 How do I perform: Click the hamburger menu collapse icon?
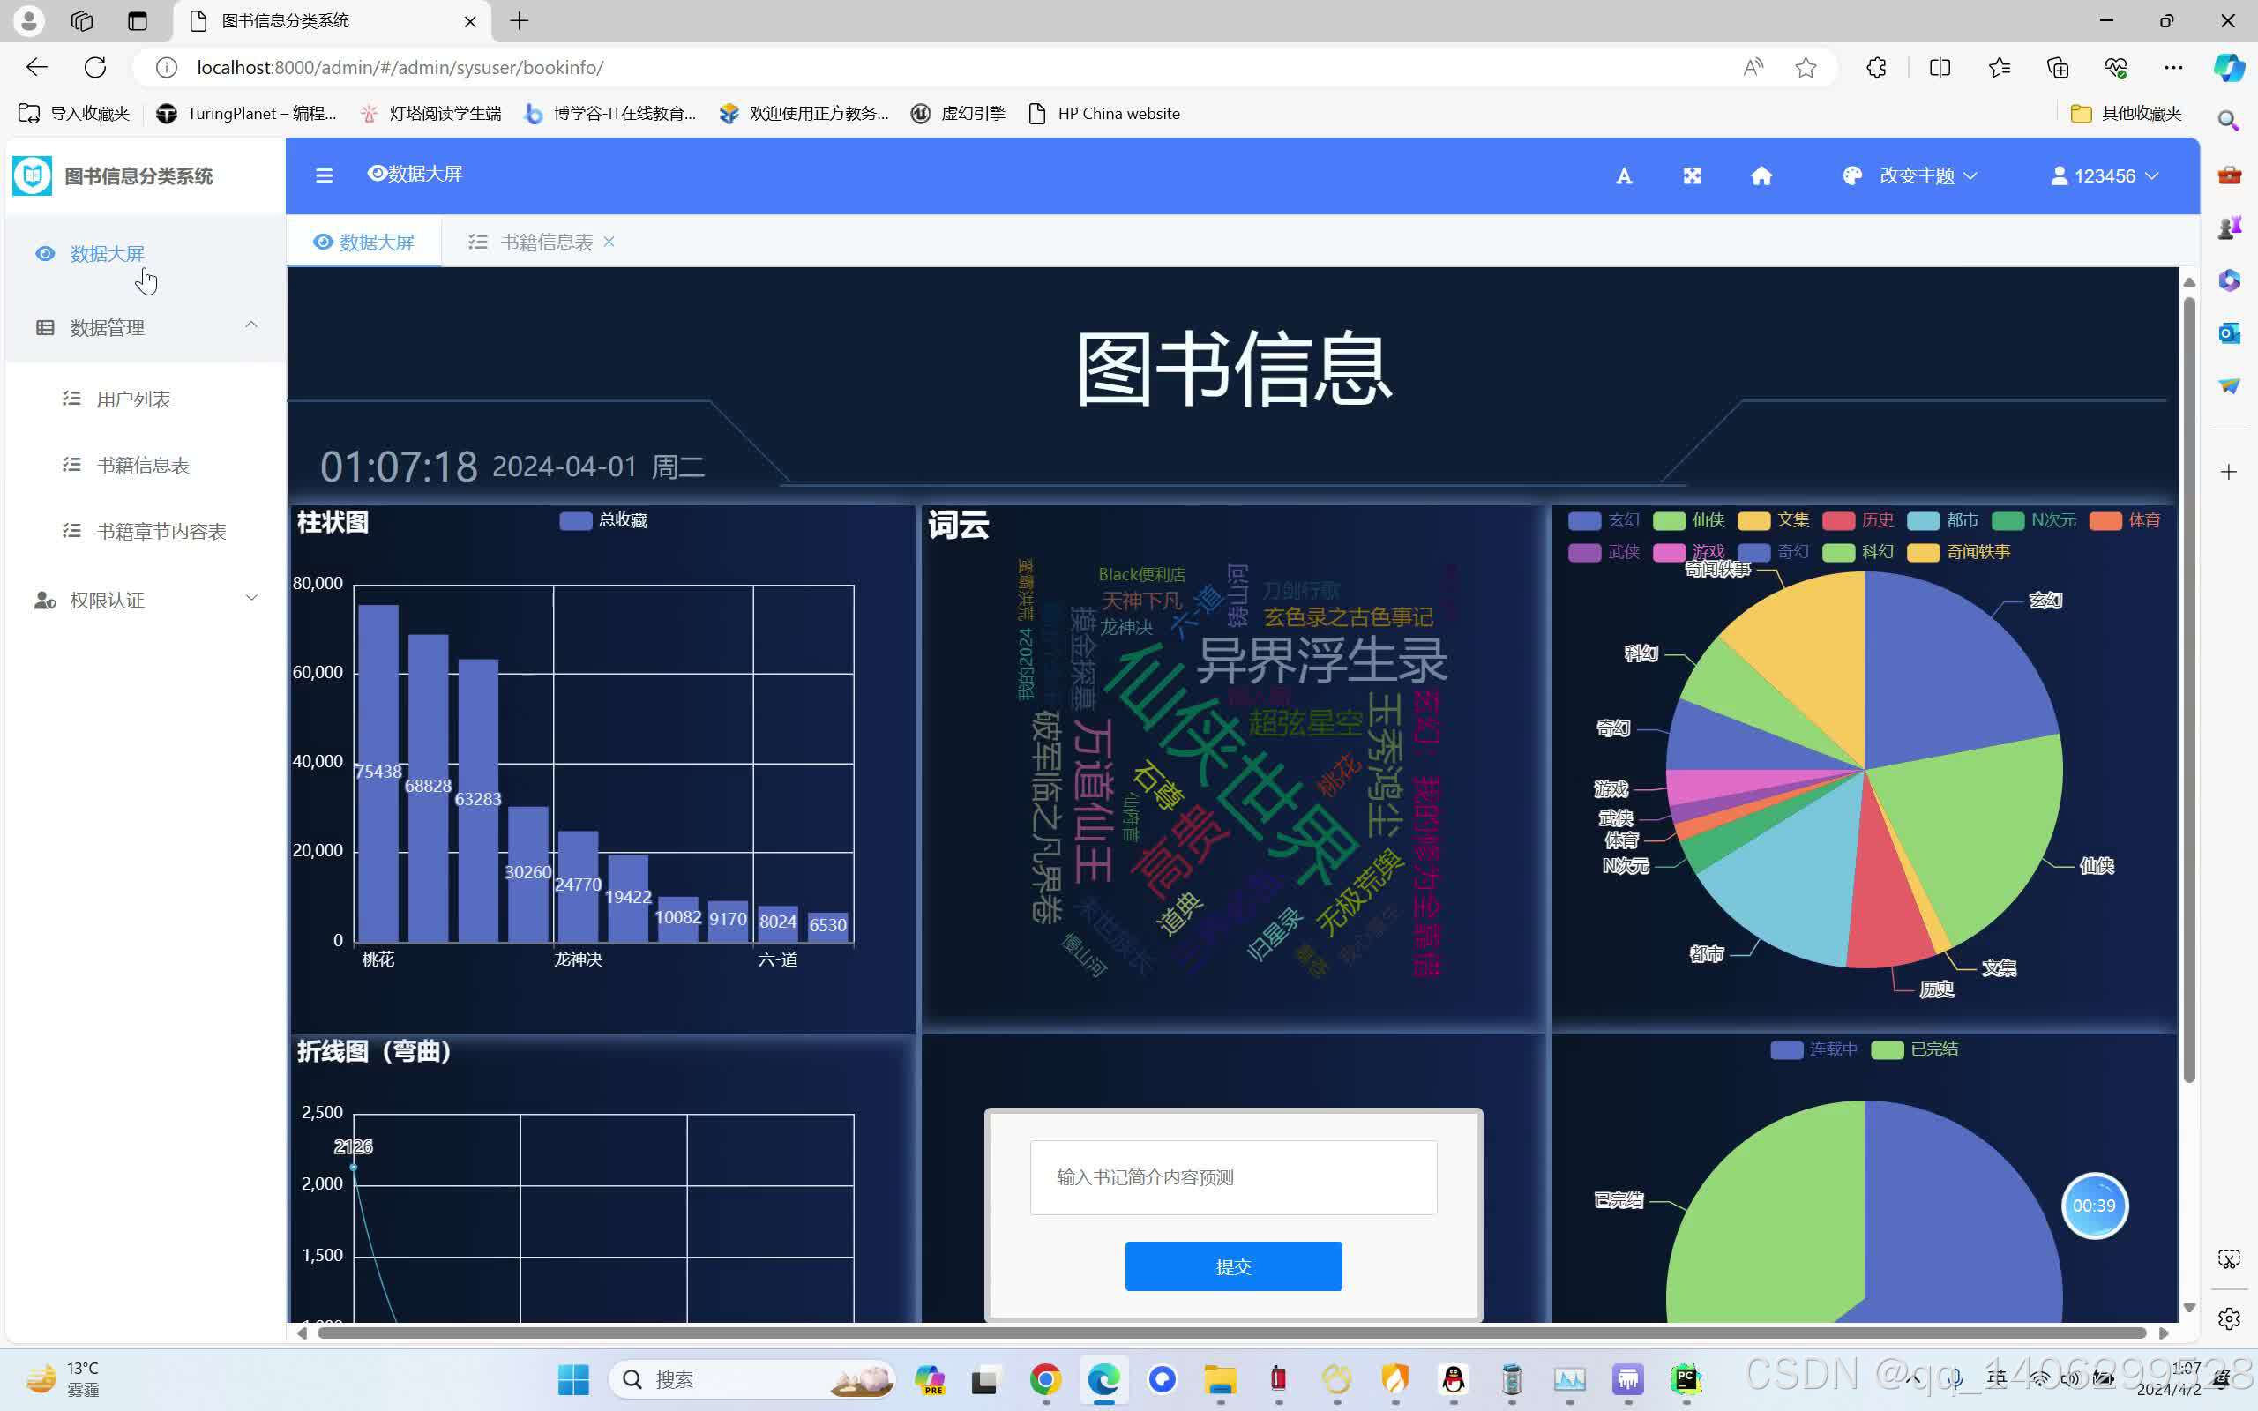324,175
